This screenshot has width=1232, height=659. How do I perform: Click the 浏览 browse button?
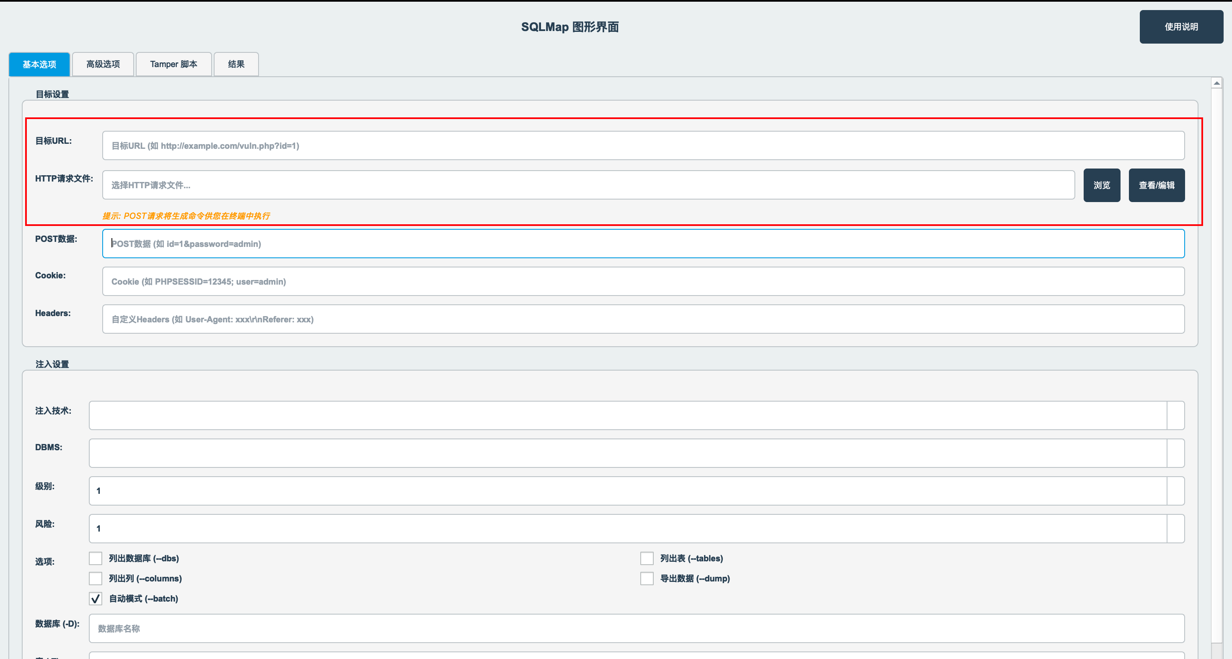pos(1101,185)
